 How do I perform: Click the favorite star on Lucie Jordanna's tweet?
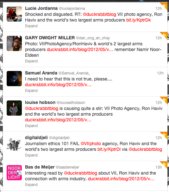pyautogui.click(x=164, y=5)
